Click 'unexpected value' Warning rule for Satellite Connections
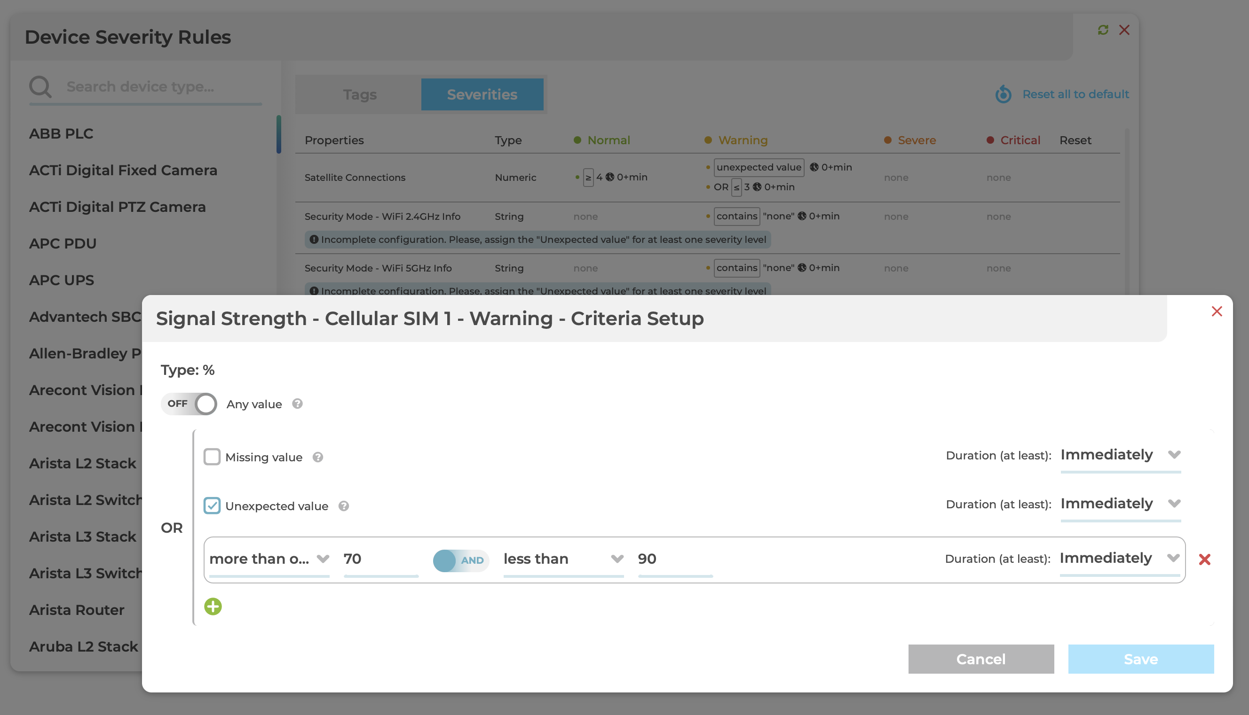The image size is (1249, 715). [759, 167]
